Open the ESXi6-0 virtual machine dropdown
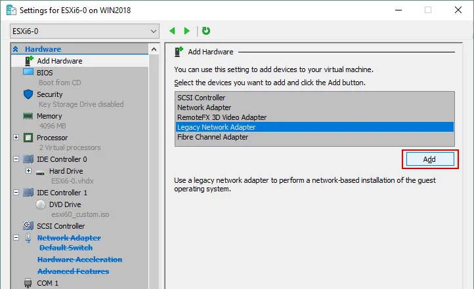The width and height of the screenshot is (474, 289). tap(154, 31)
